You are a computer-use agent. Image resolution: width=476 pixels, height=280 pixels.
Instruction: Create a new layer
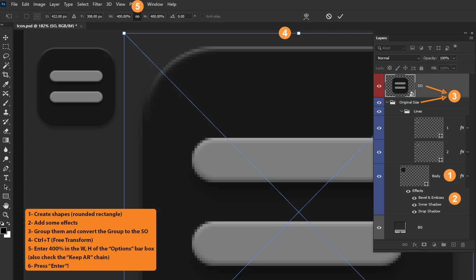pos(453,244)
